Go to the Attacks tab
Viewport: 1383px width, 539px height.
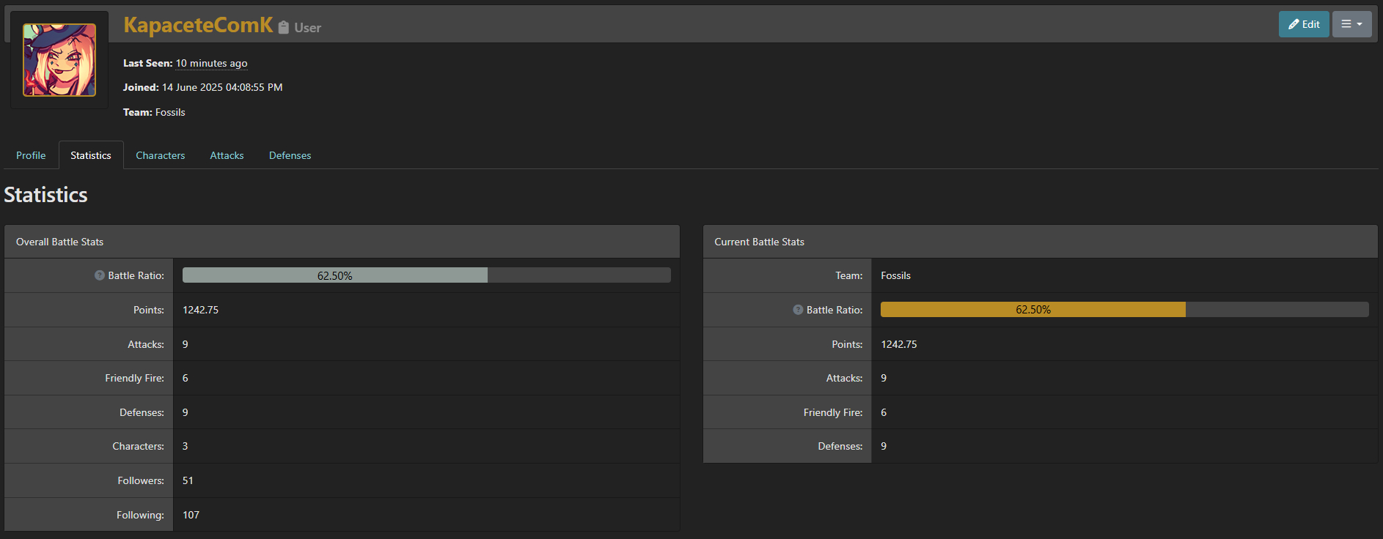tap(227, 155)
